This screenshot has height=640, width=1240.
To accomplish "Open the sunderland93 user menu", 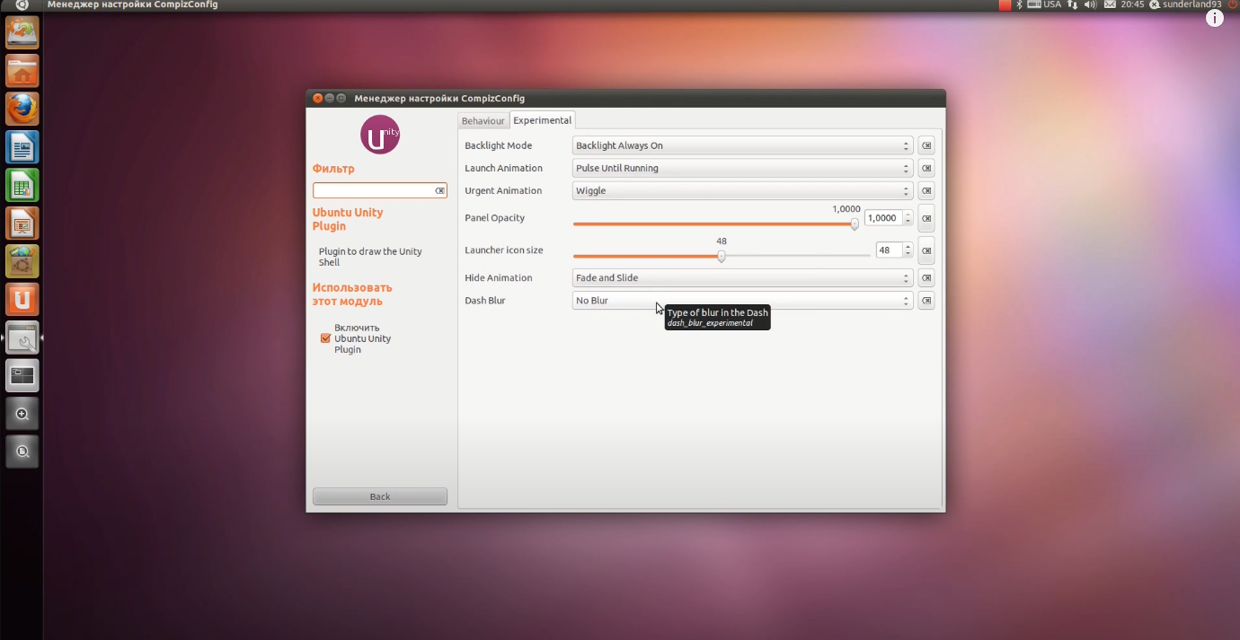I will pos(1186,4).
